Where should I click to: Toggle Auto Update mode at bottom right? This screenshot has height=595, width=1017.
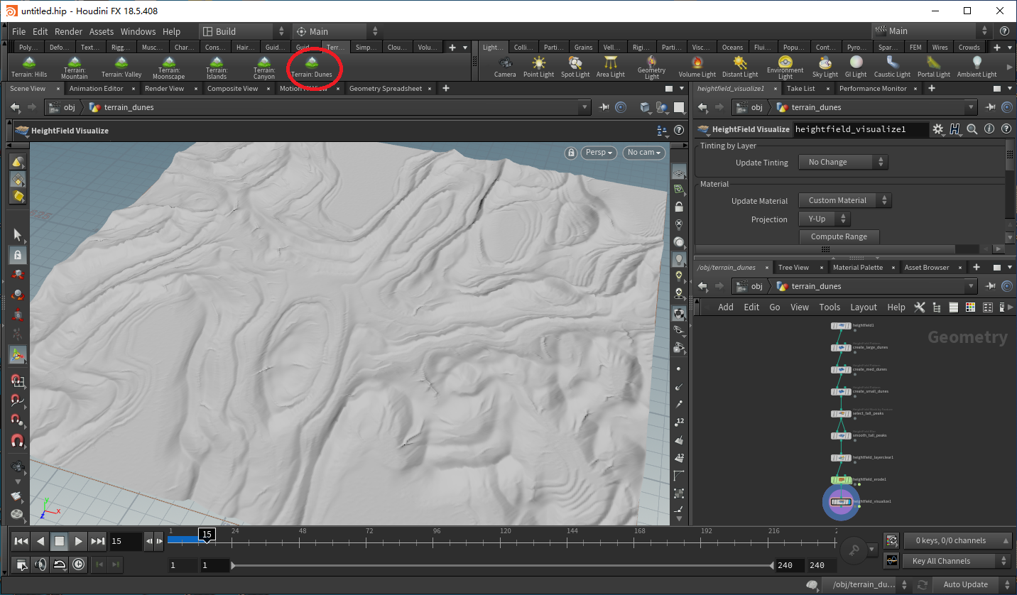pyautogui.click(x=965, y=584)
